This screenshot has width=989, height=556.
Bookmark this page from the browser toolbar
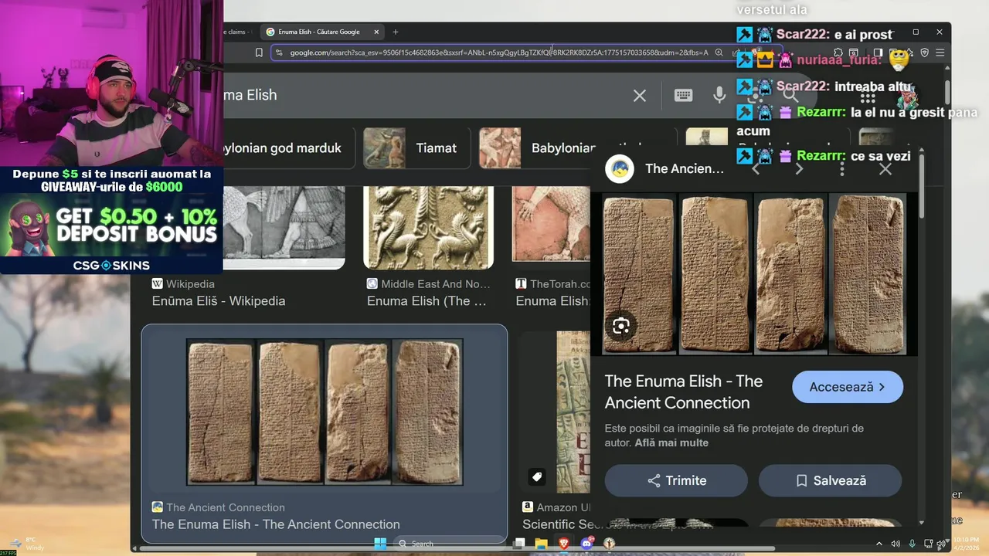point(259,53)
